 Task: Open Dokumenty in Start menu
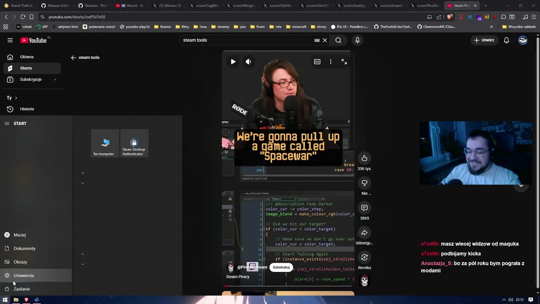[36, 248]
